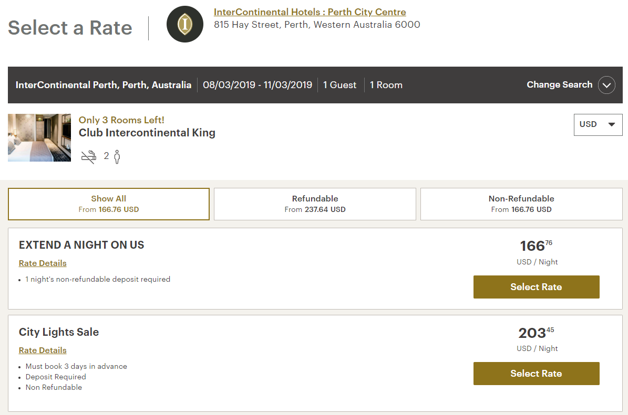This screenshot has height=415, width=628.
Task: Select Rate for City Lights Sale
Action: click(536, 374)
